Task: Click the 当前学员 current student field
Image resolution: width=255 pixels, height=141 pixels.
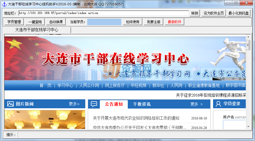Action: click(104, 22)
